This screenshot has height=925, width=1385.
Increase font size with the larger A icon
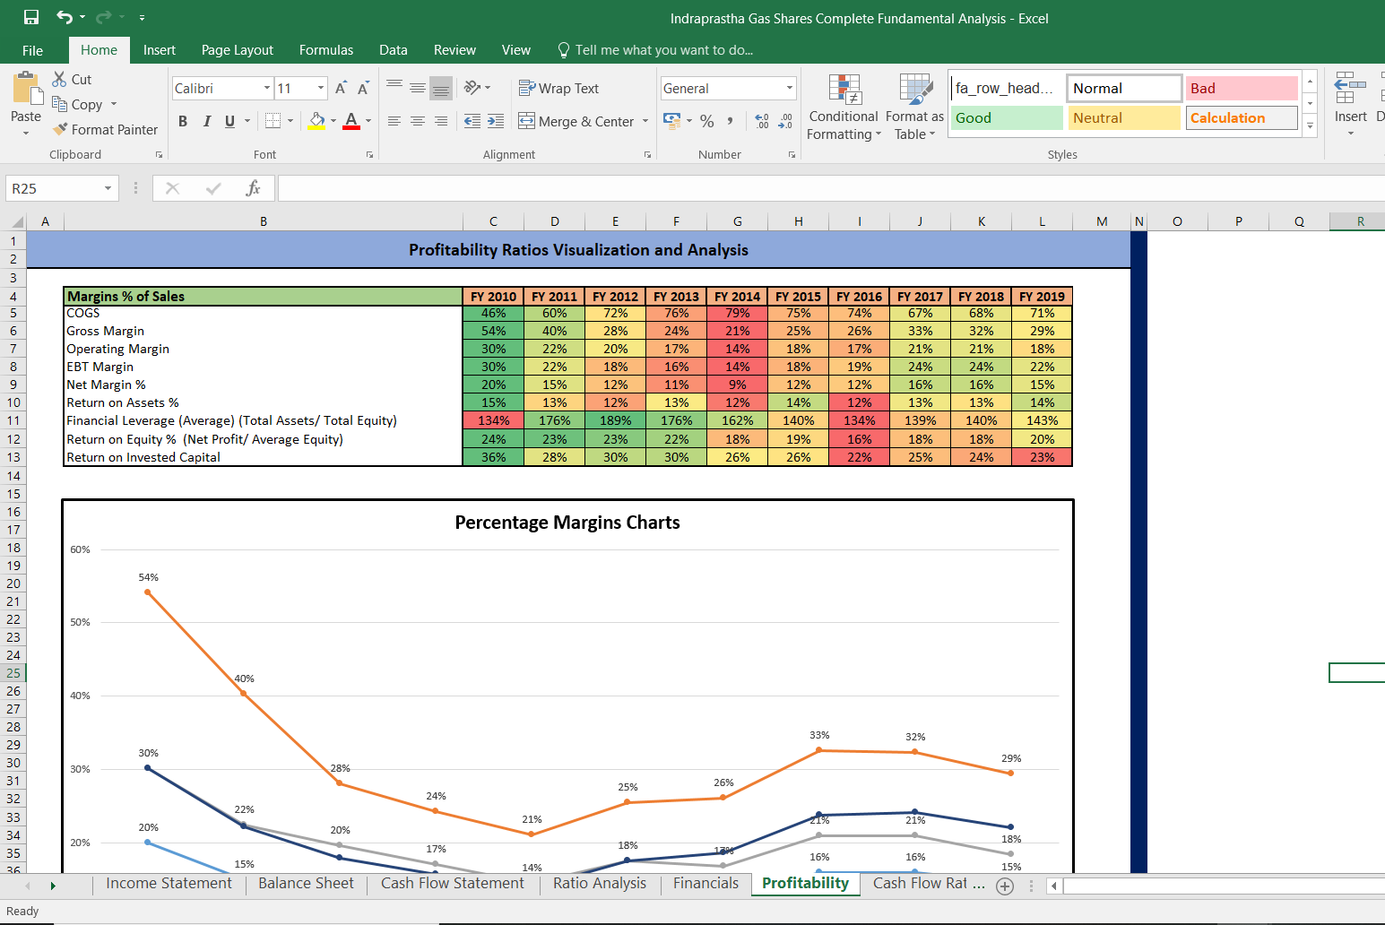pyautogui.click(x=341, y=88)
